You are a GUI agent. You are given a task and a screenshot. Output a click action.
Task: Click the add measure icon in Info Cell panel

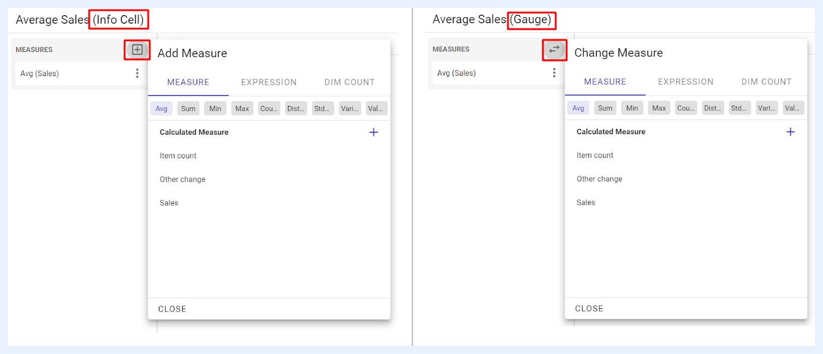pyautogui.click(x=137, y=49)
